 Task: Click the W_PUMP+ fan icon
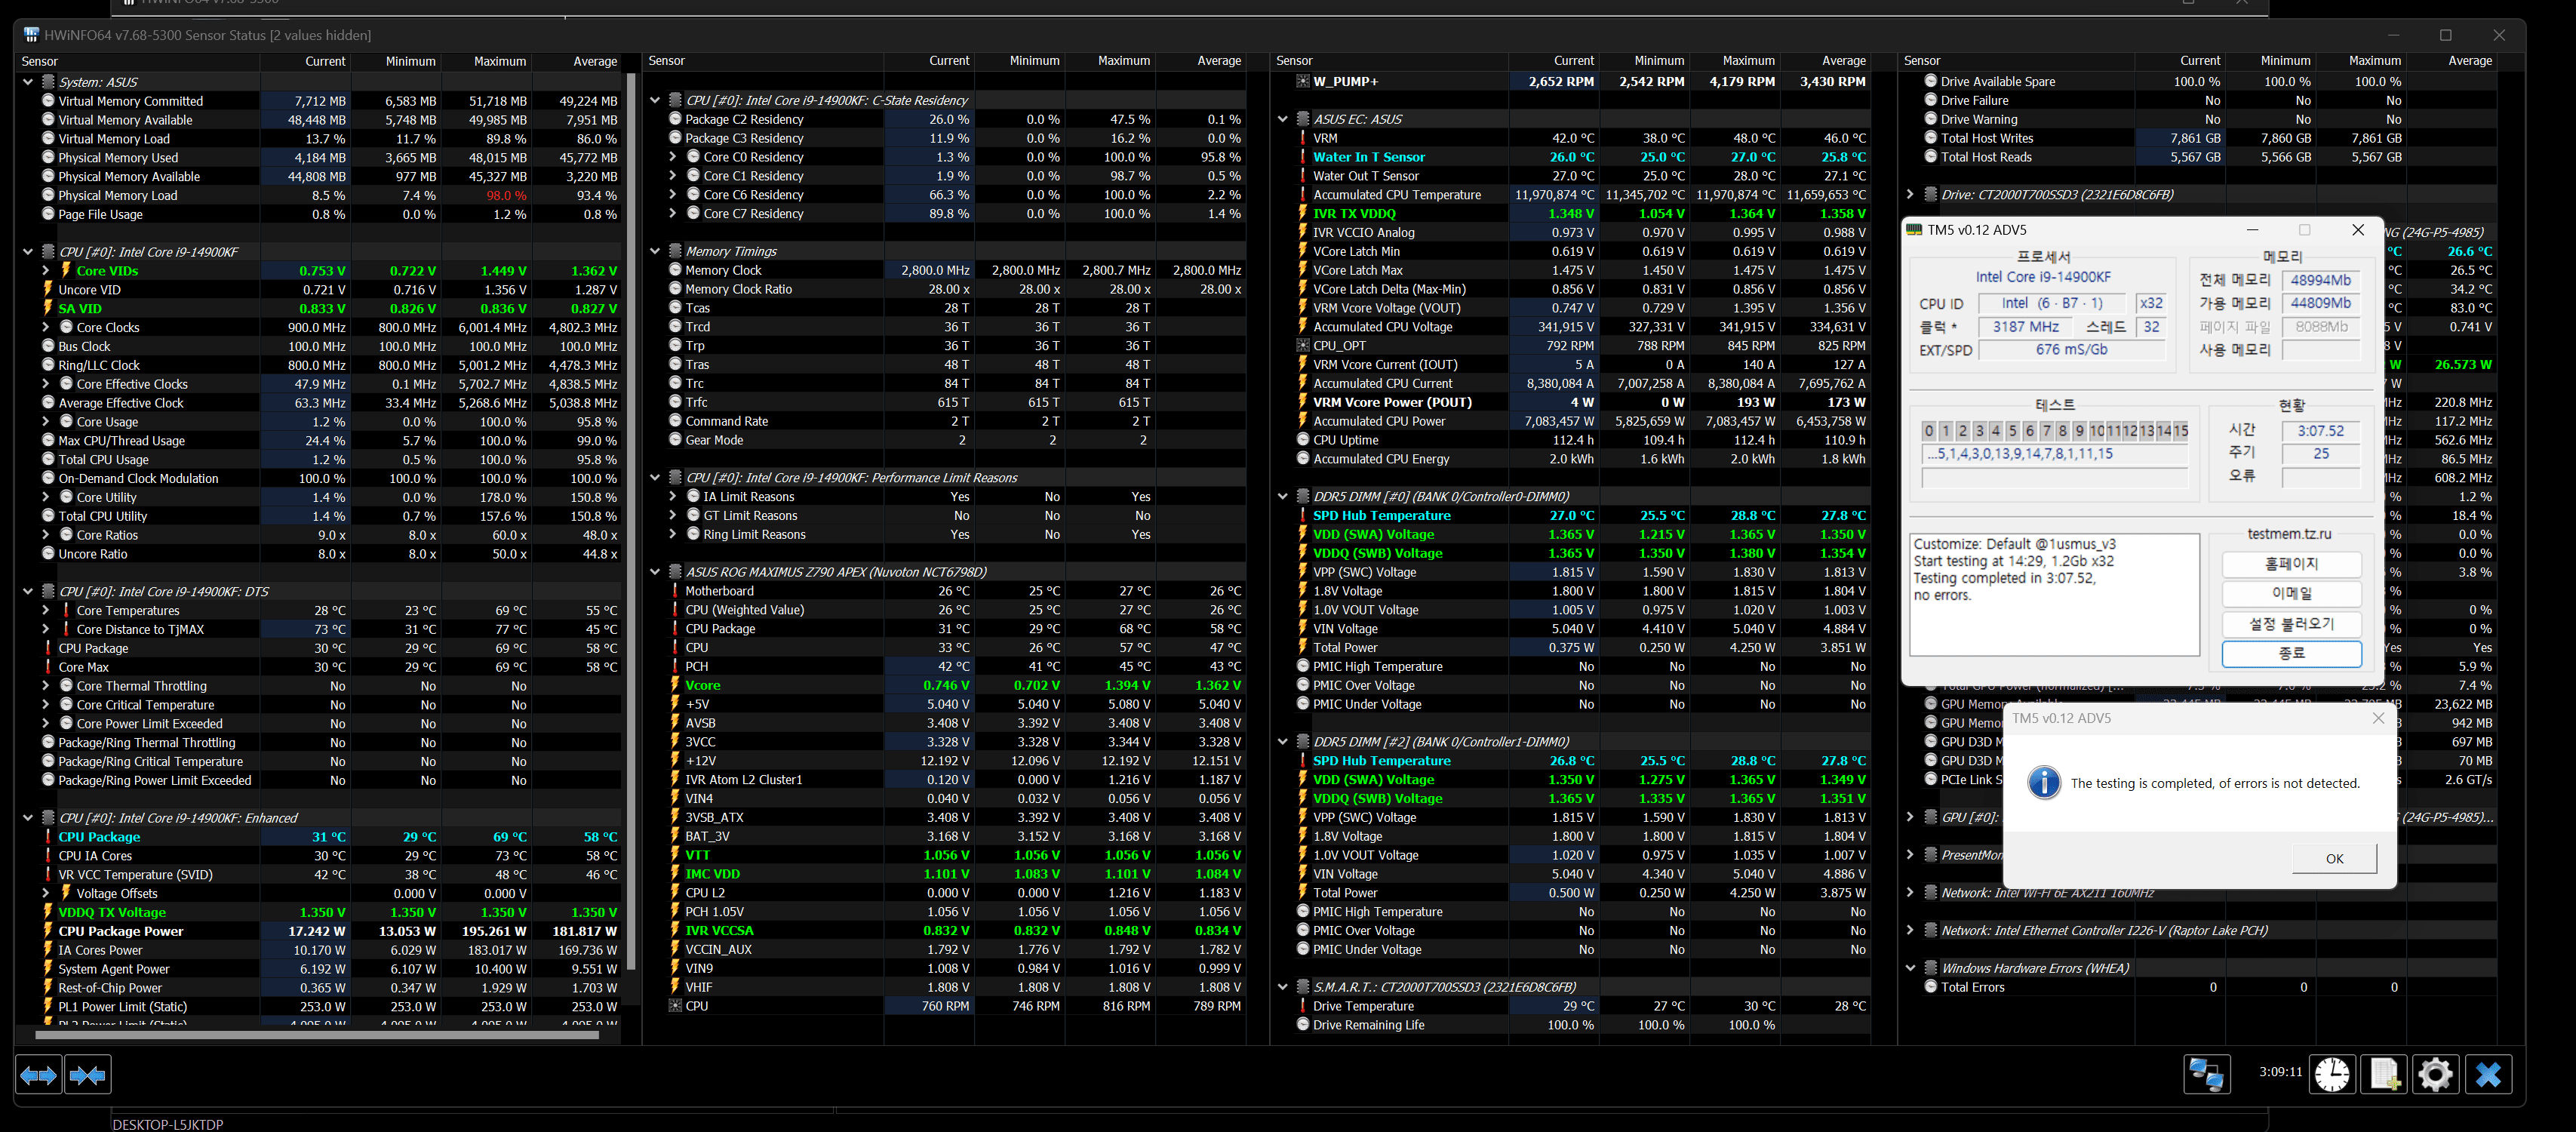(1303, 82)
